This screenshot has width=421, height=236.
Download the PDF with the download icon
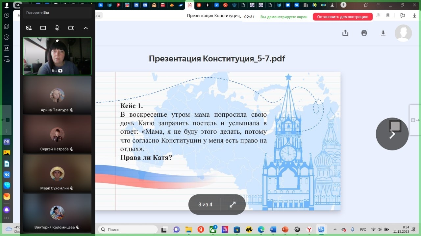[383, 33]
